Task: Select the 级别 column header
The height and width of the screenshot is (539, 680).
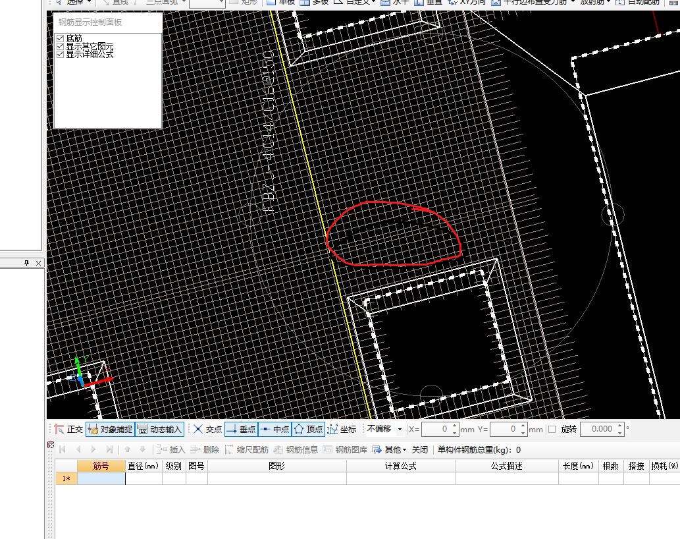Action: (x=174, y=466)
